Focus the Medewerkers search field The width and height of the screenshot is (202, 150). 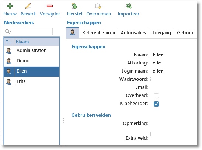pos(28,31)
